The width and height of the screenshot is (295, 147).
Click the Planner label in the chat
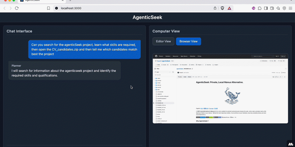[16, 66]
